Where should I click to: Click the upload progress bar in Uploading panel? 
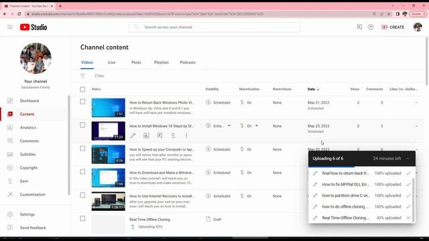[362, 167]
